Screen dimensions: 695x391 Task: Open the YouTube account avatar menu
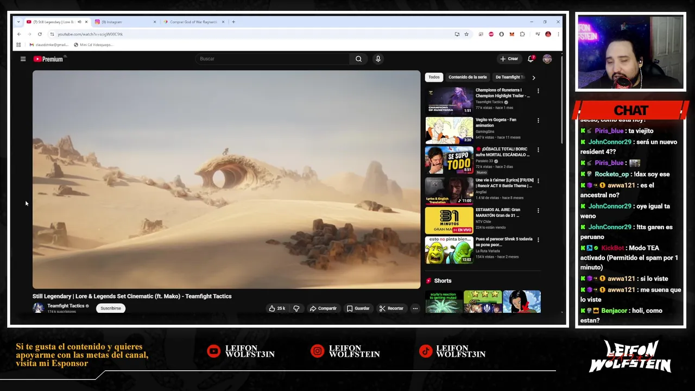click(547, 59)
